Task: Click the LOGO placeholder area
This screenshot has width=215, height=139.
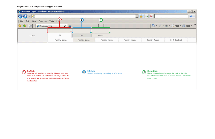Action: tap(32, 36)
